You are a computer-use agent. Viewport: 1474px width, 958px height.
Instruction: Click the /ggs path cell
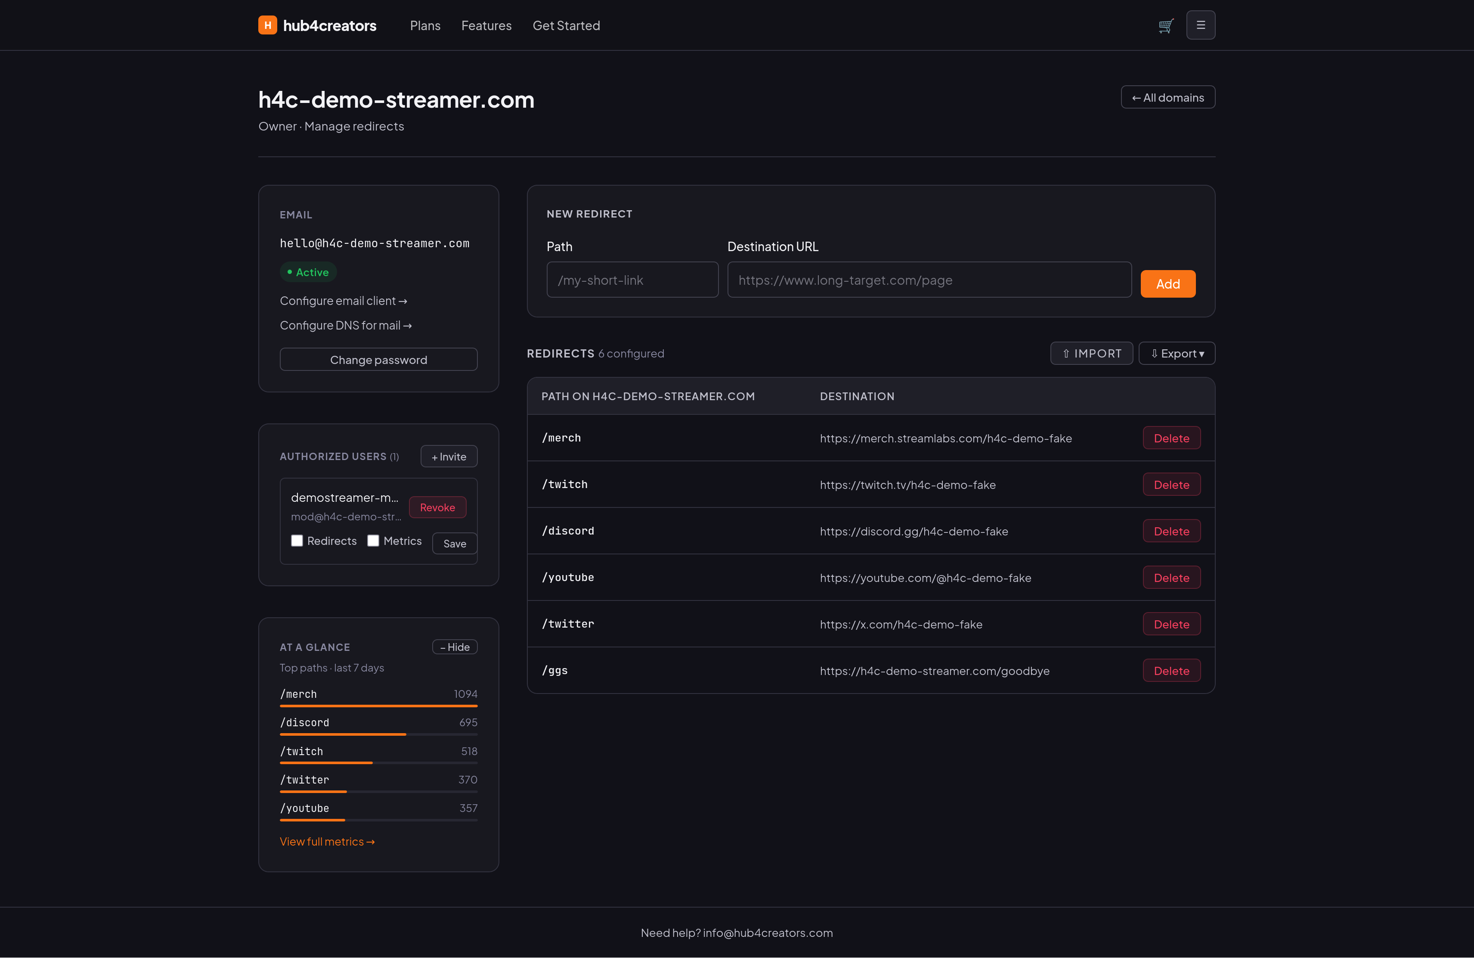555,671
